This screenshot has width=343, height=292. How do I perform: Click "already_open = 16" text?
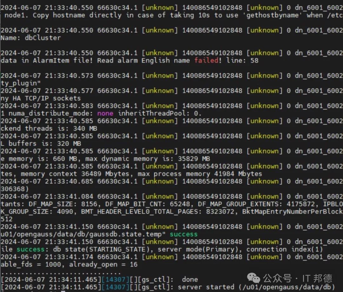point(103,264)
